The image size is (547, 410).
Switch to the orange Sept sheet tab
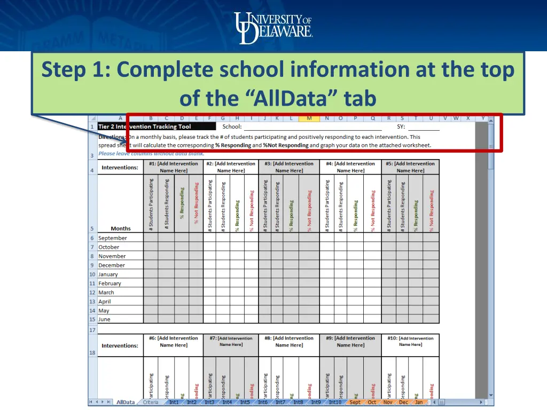point(355,403)
